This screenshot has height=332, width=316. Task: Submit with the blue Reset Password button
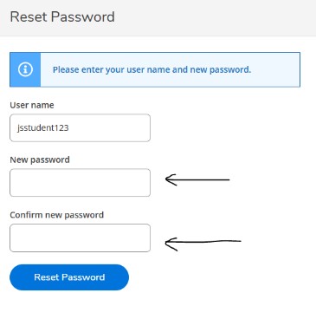(69, 277)
